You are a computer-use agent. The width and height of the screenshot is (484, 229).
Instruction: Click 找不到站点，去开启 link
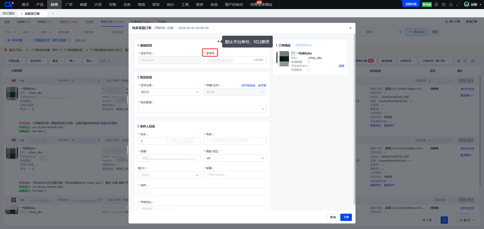coord(254,85)
